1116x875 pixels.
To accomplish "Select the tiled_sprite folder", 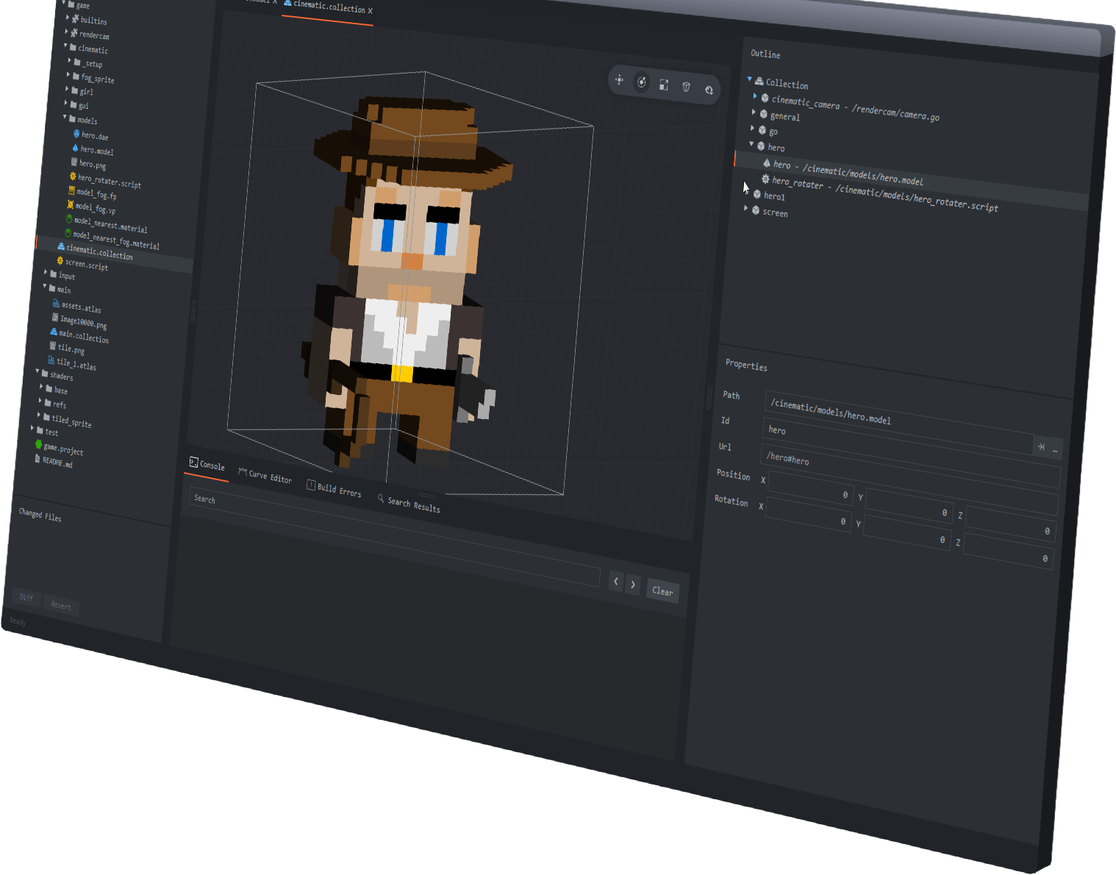I will pyautogui.click(x=71, y=421).
